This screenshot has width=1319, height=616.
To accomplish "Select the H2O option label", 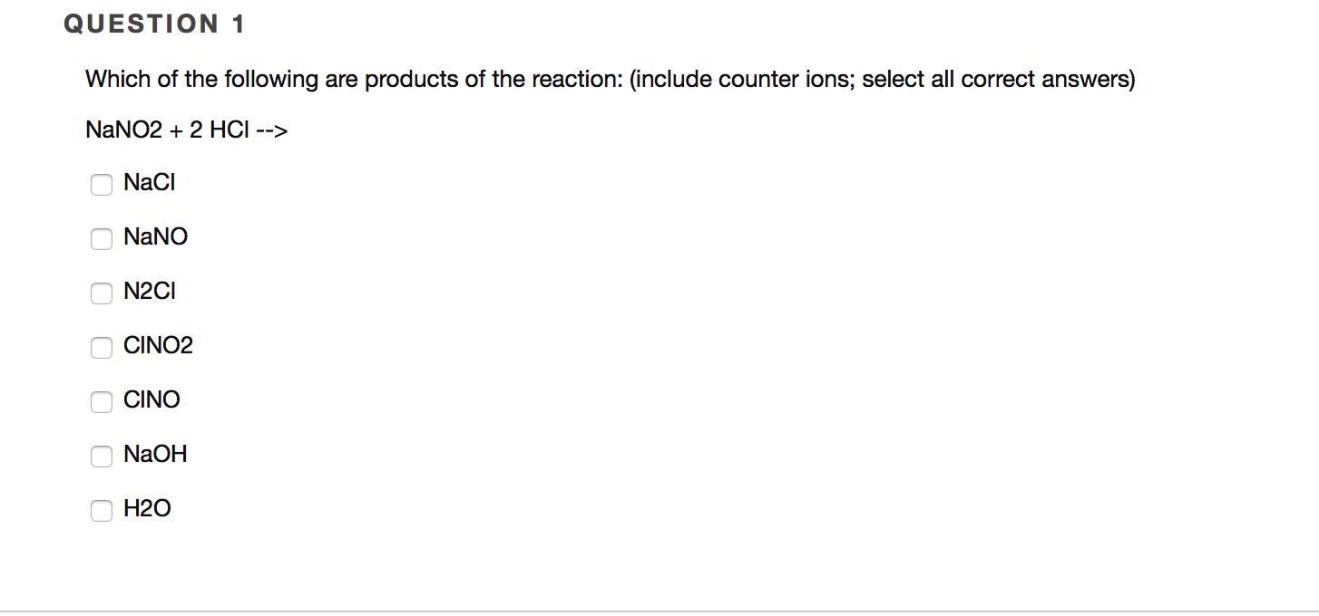I will point(147,508).
